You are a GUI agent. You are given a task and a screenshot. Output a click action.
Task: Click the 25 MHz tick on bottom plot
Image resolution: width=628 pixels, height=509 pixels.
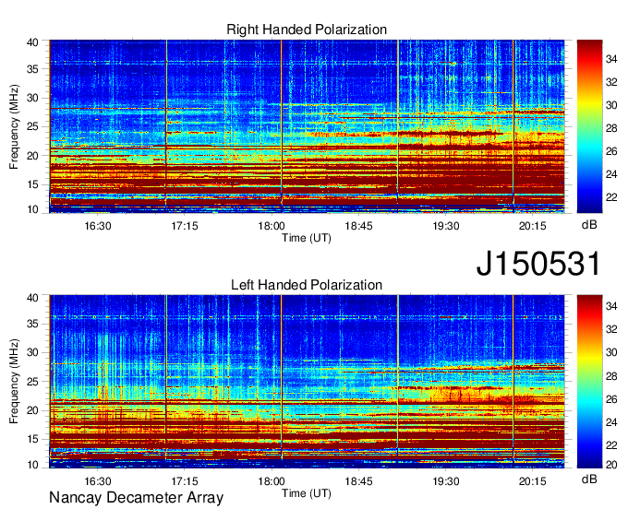[x=32, y=382]
